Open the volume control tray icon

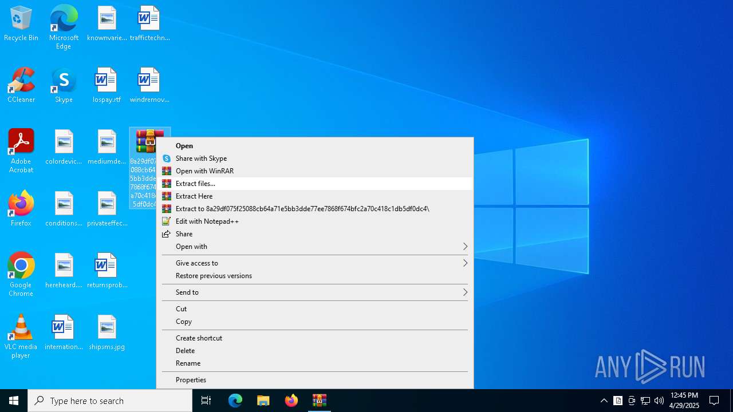coord(659,401)
